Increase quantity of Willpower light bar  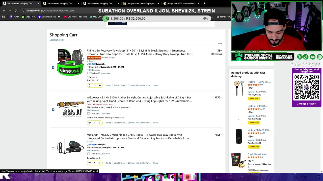(100, 123)
